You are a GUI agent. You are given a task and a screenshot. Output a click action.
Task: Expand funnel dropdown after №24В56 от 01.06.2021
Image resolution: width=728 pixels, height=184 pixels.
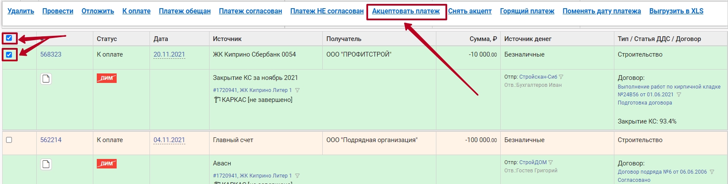pyautogui.click(x=679, y=95)
